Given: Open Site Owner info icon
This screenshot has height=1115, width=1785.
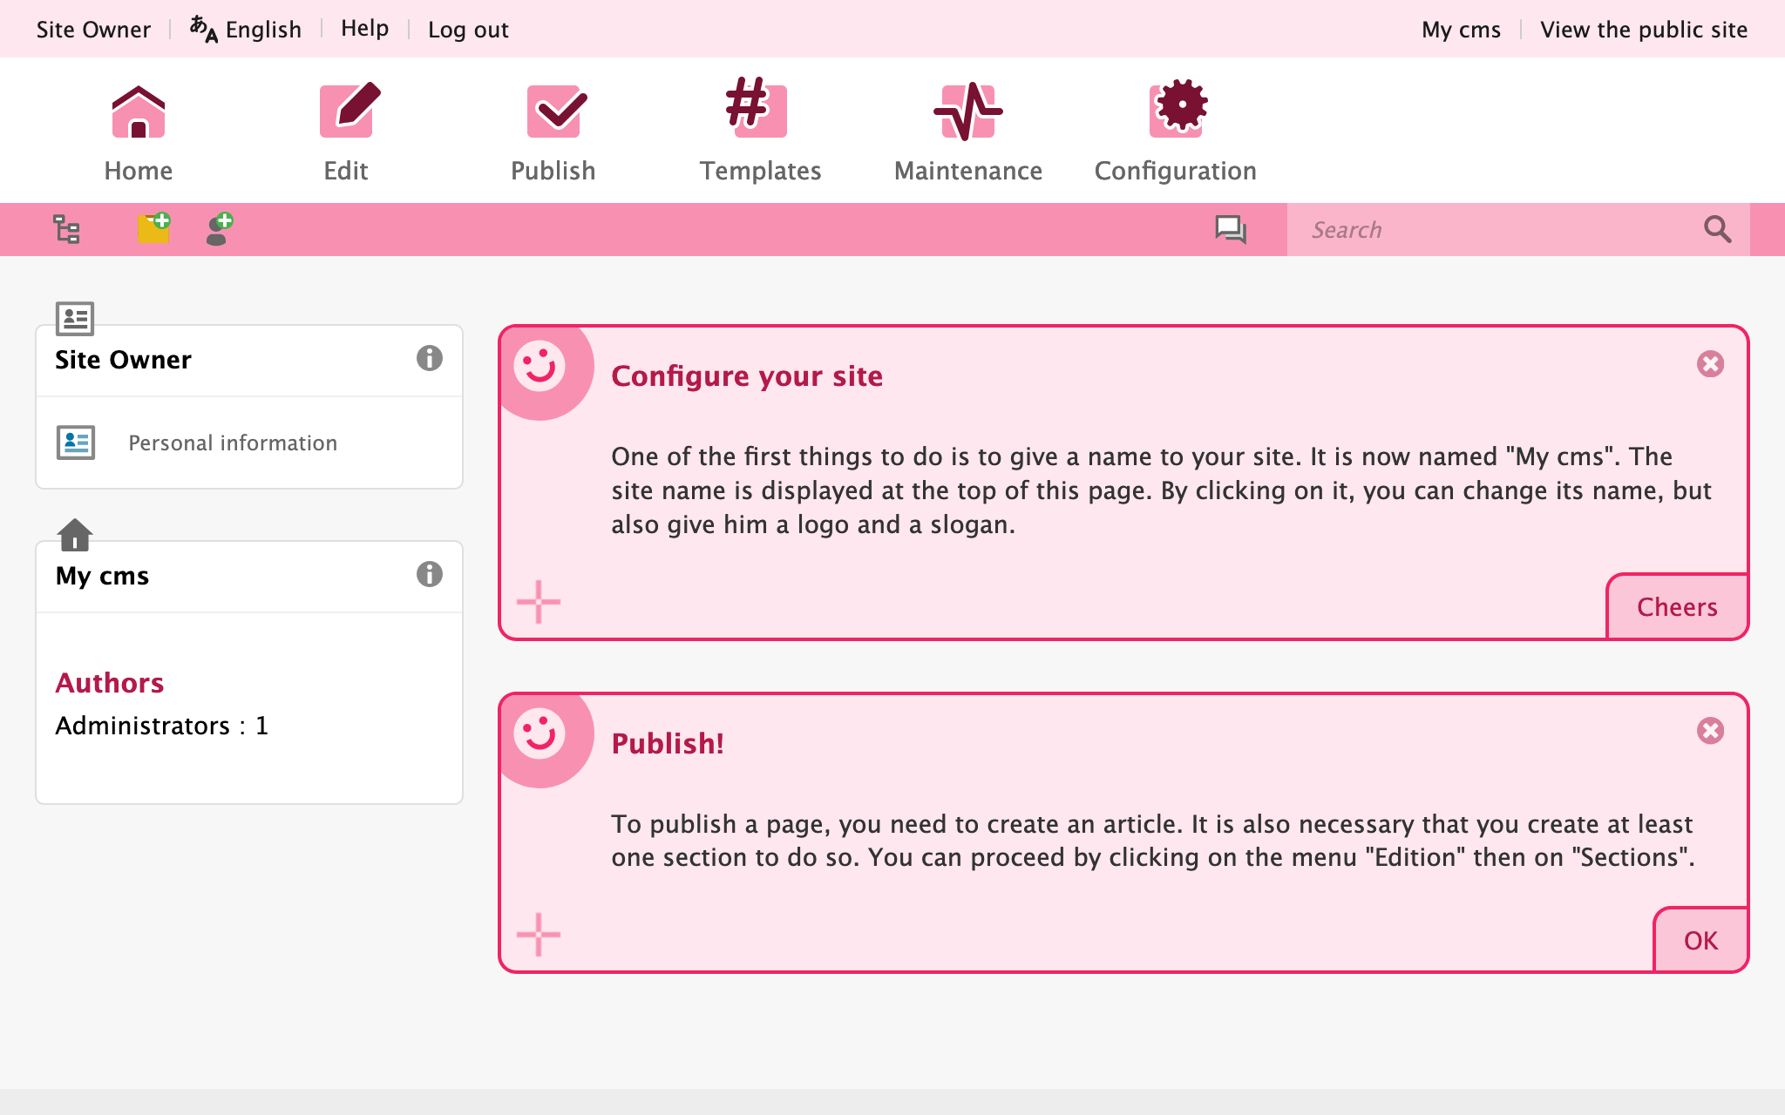Looking at the screenshot, I should coord(429,358).
